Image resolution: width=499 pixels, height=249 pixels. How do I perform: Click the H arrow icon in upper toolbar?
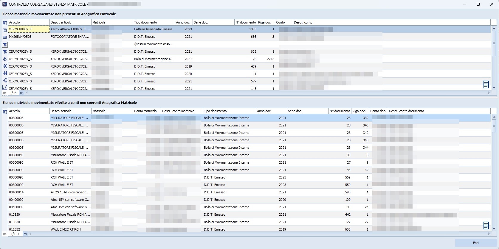point(5,73)
